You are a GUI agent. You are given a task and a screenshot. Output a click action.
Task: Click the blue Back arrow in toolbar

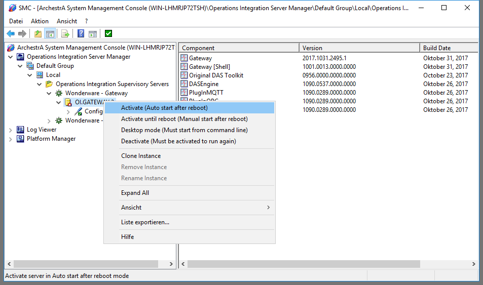11,34
